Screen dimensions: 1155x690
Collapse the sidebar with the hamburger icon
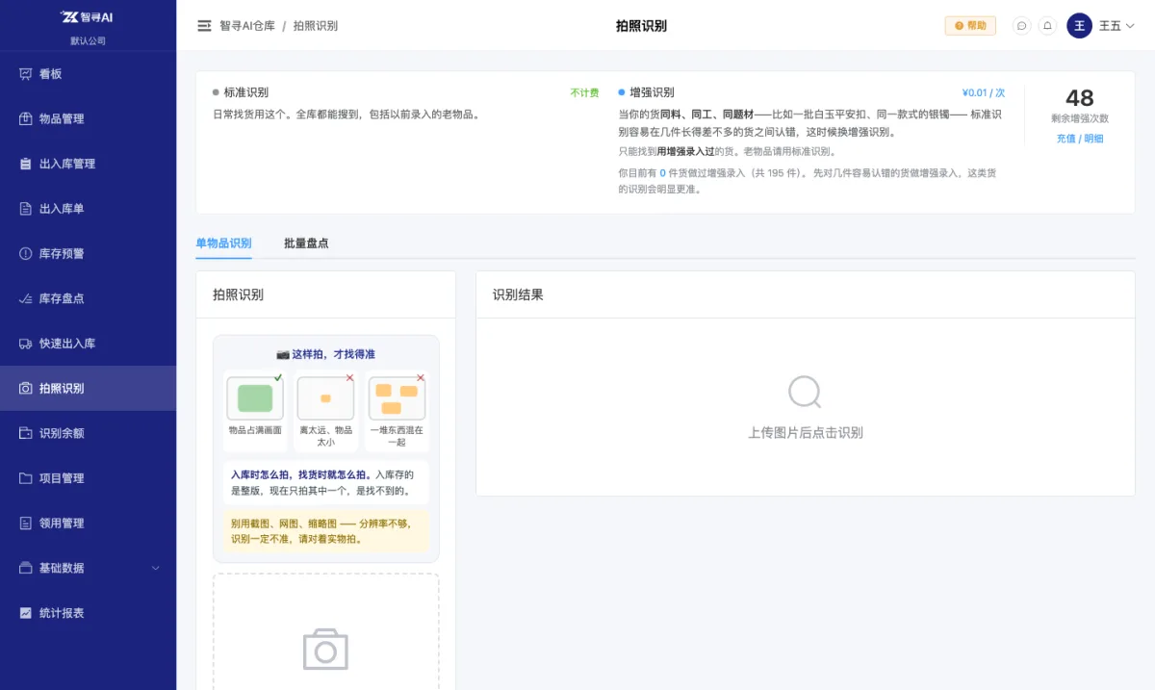(204, 26)
